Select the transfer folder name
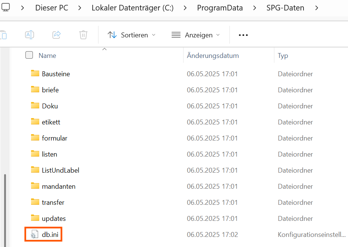 (53, 202)
